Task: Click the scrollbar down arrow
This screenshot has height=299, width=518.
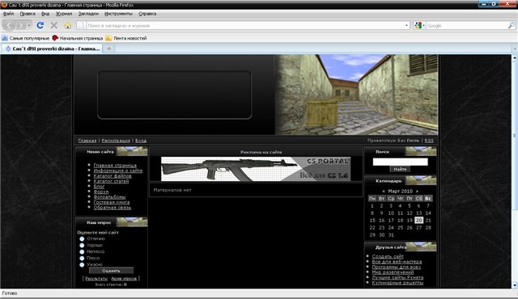Action: click(x=515, y=284)
